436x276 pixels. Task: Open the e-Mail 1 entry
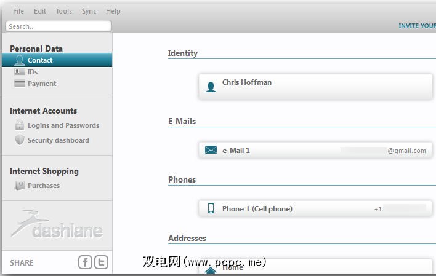coord(315,150)
